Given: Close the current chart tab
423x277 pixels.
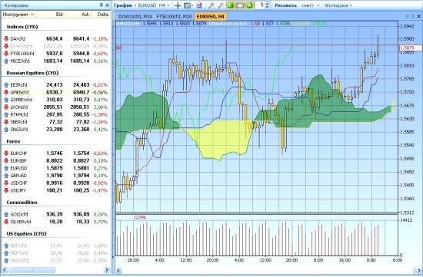Looking at the screenshot, I should (419, 16).
